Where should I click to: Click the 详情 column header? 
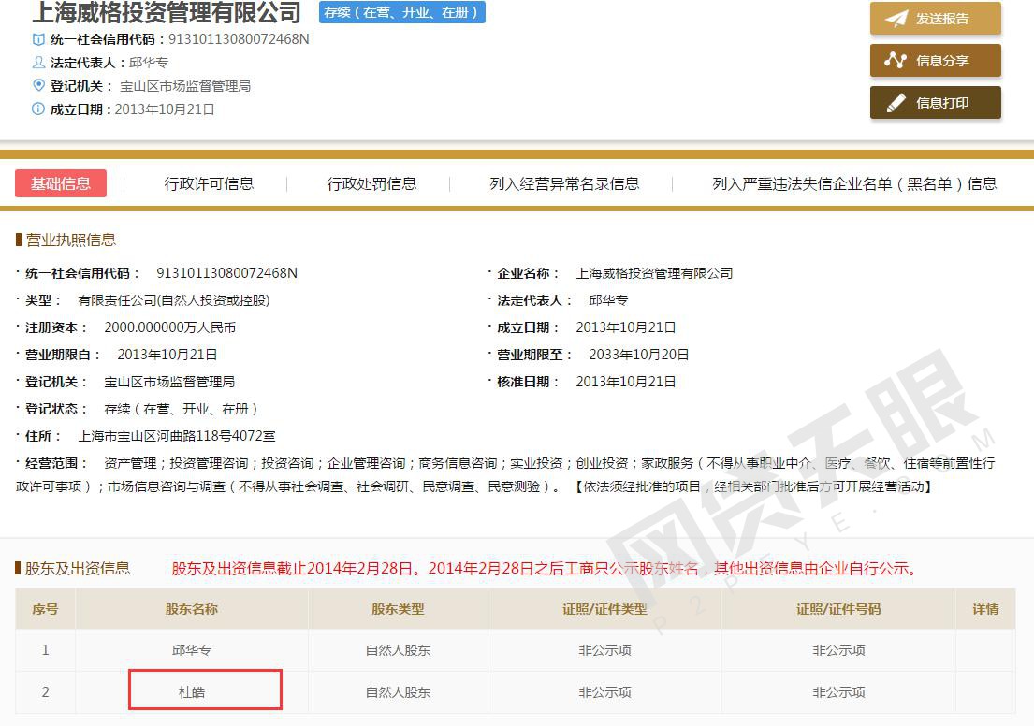985,609
